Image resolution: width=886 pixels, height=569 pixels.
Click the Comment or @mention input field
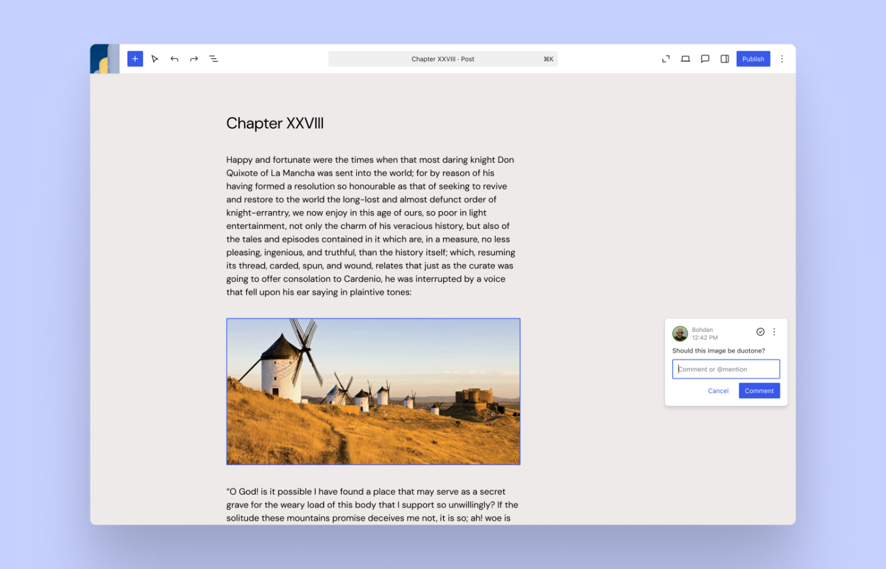tap(726, 368)
